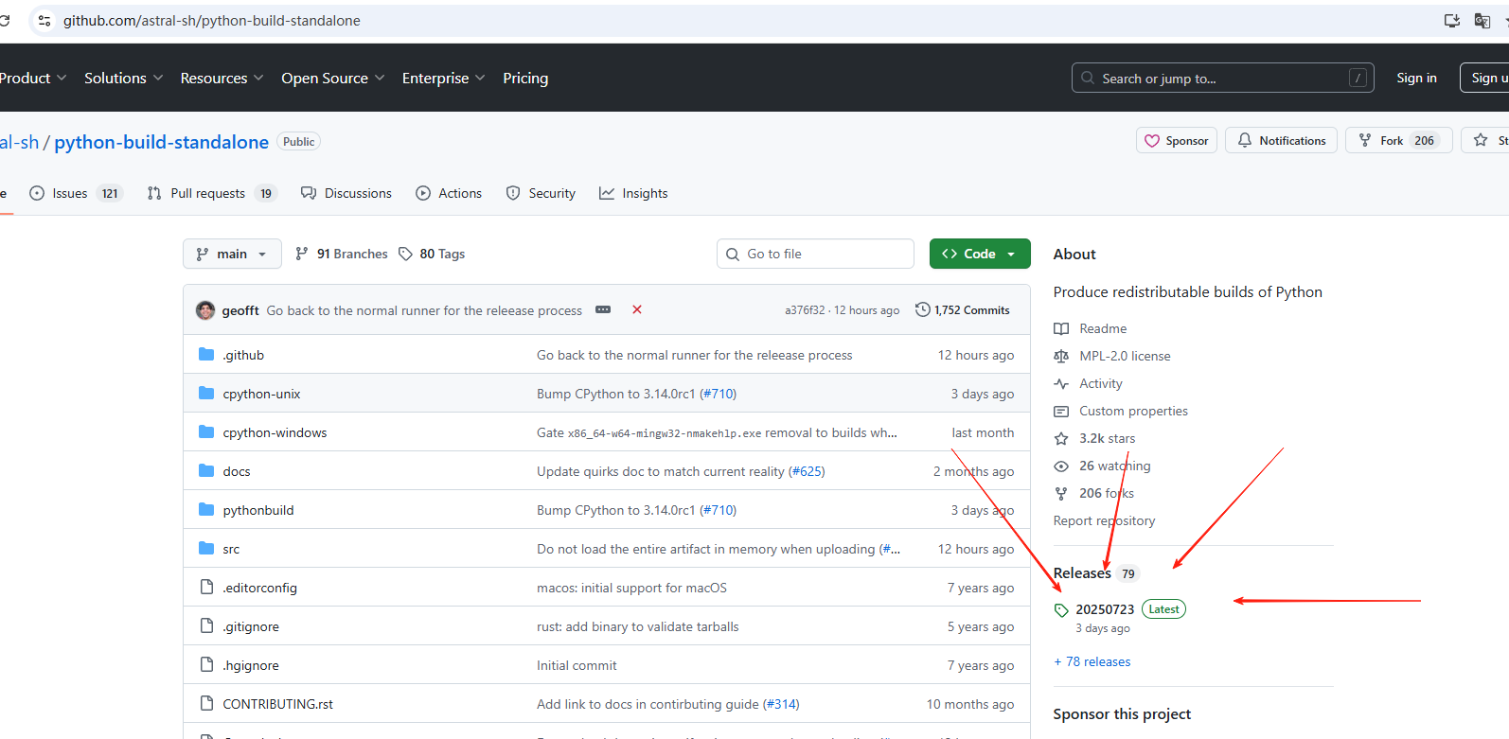Open the Discussions tab
Viewport: 1509px width, 739px height.
pos(346,193)
